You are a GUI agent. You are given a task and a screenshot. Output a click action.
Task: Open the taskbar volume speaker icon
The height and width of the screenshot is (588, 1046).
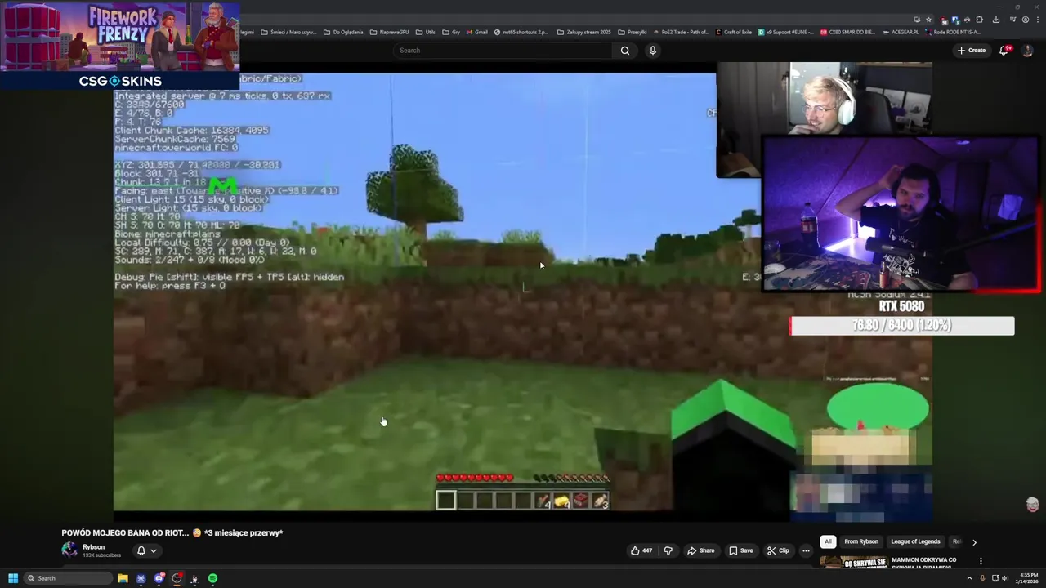(1004, 578)
